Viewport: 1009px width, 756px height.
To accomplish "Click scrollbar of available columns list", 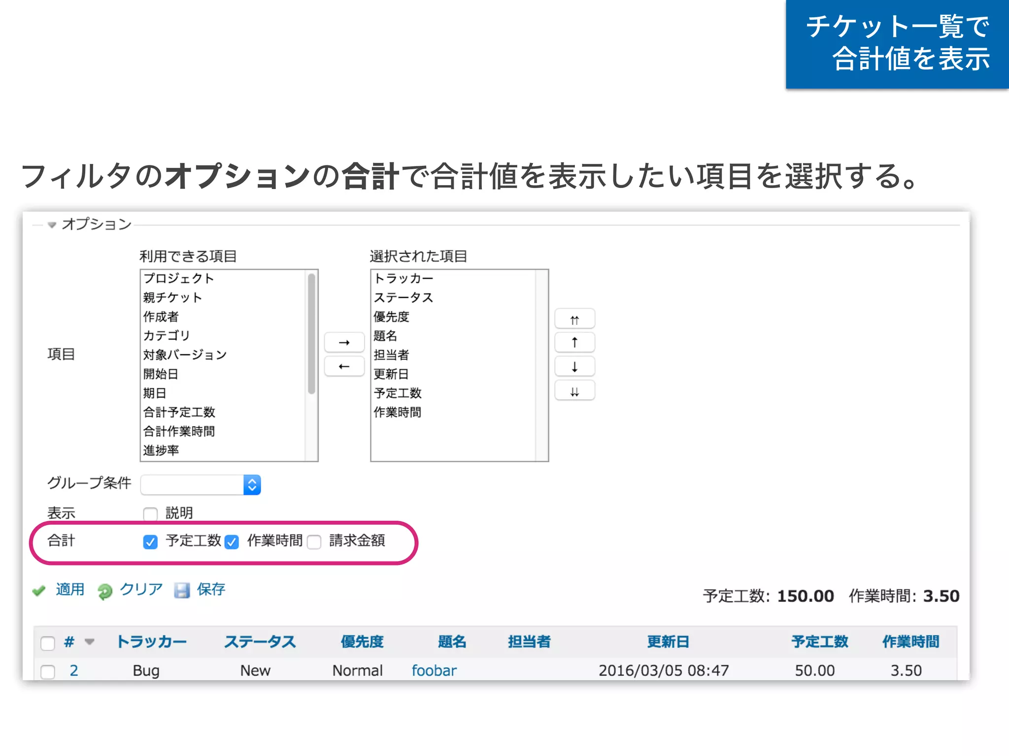I will (x=311, y=335).
